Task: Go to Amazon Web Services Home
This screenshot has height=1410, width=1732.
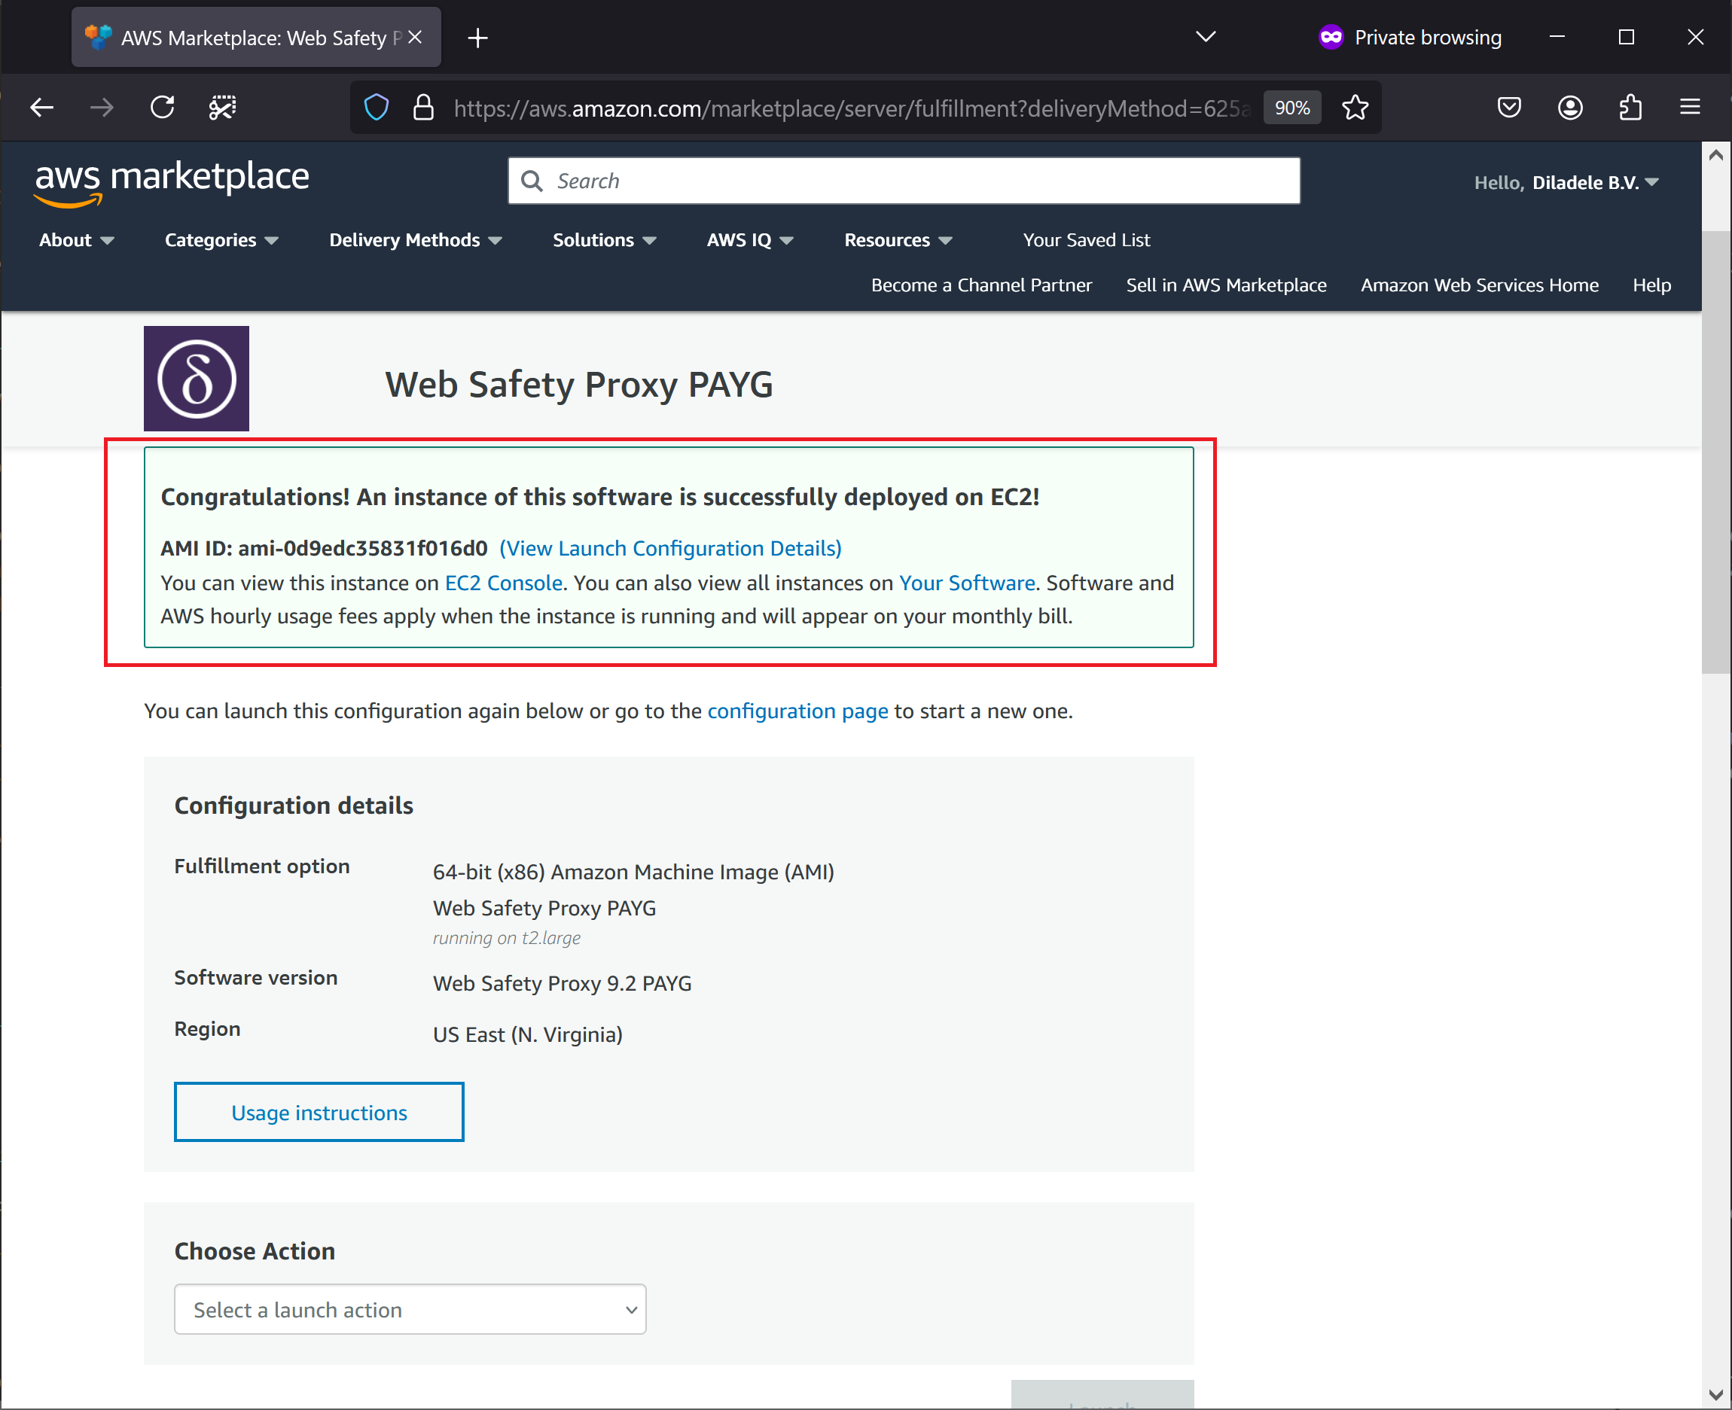Action: coord(1479,285)
